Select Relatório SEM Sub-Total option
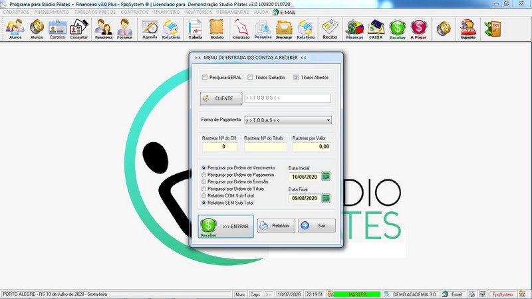The width and height of the screenshot is (532, 299). [x=203, y=203]
